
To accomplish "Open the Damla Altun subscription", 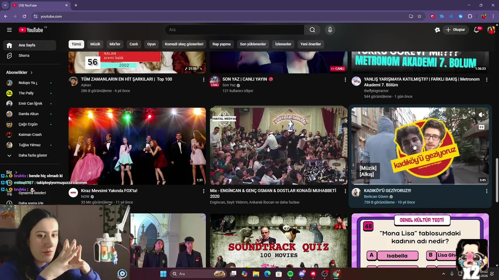I will pos(30,114).
